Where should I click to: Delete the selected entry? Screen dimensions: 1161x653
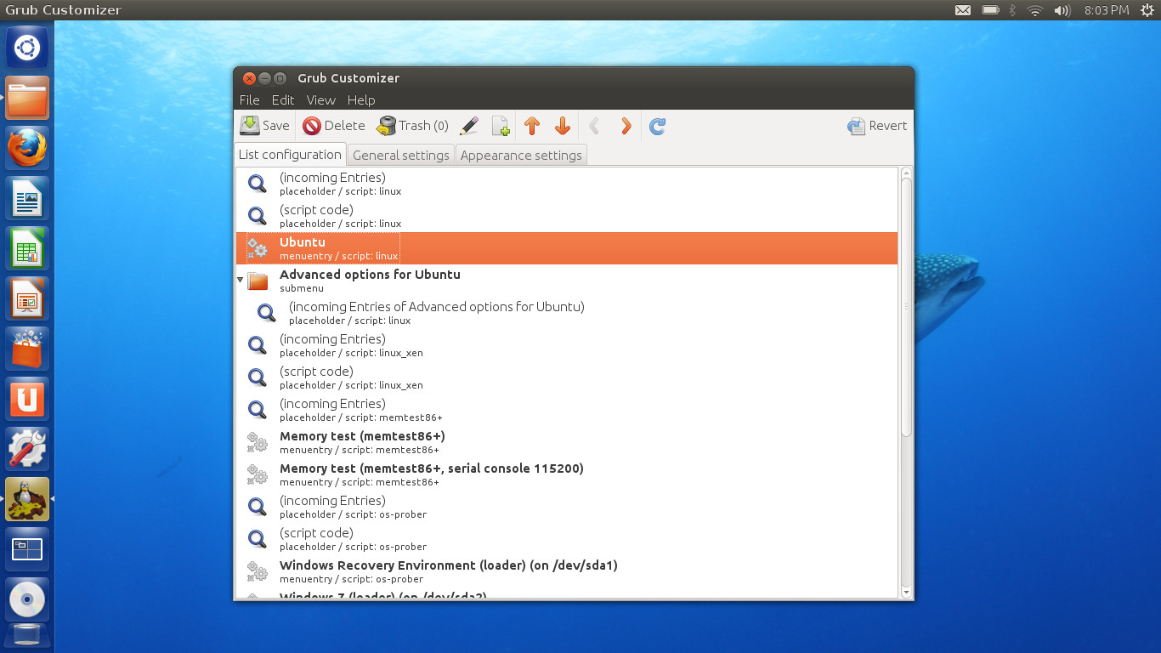[334, 126]
